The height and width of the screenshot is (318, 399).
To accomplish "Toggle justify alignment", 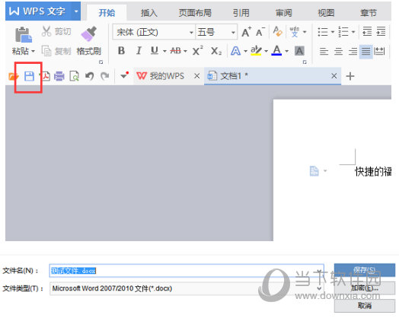I will click(366, 51).
